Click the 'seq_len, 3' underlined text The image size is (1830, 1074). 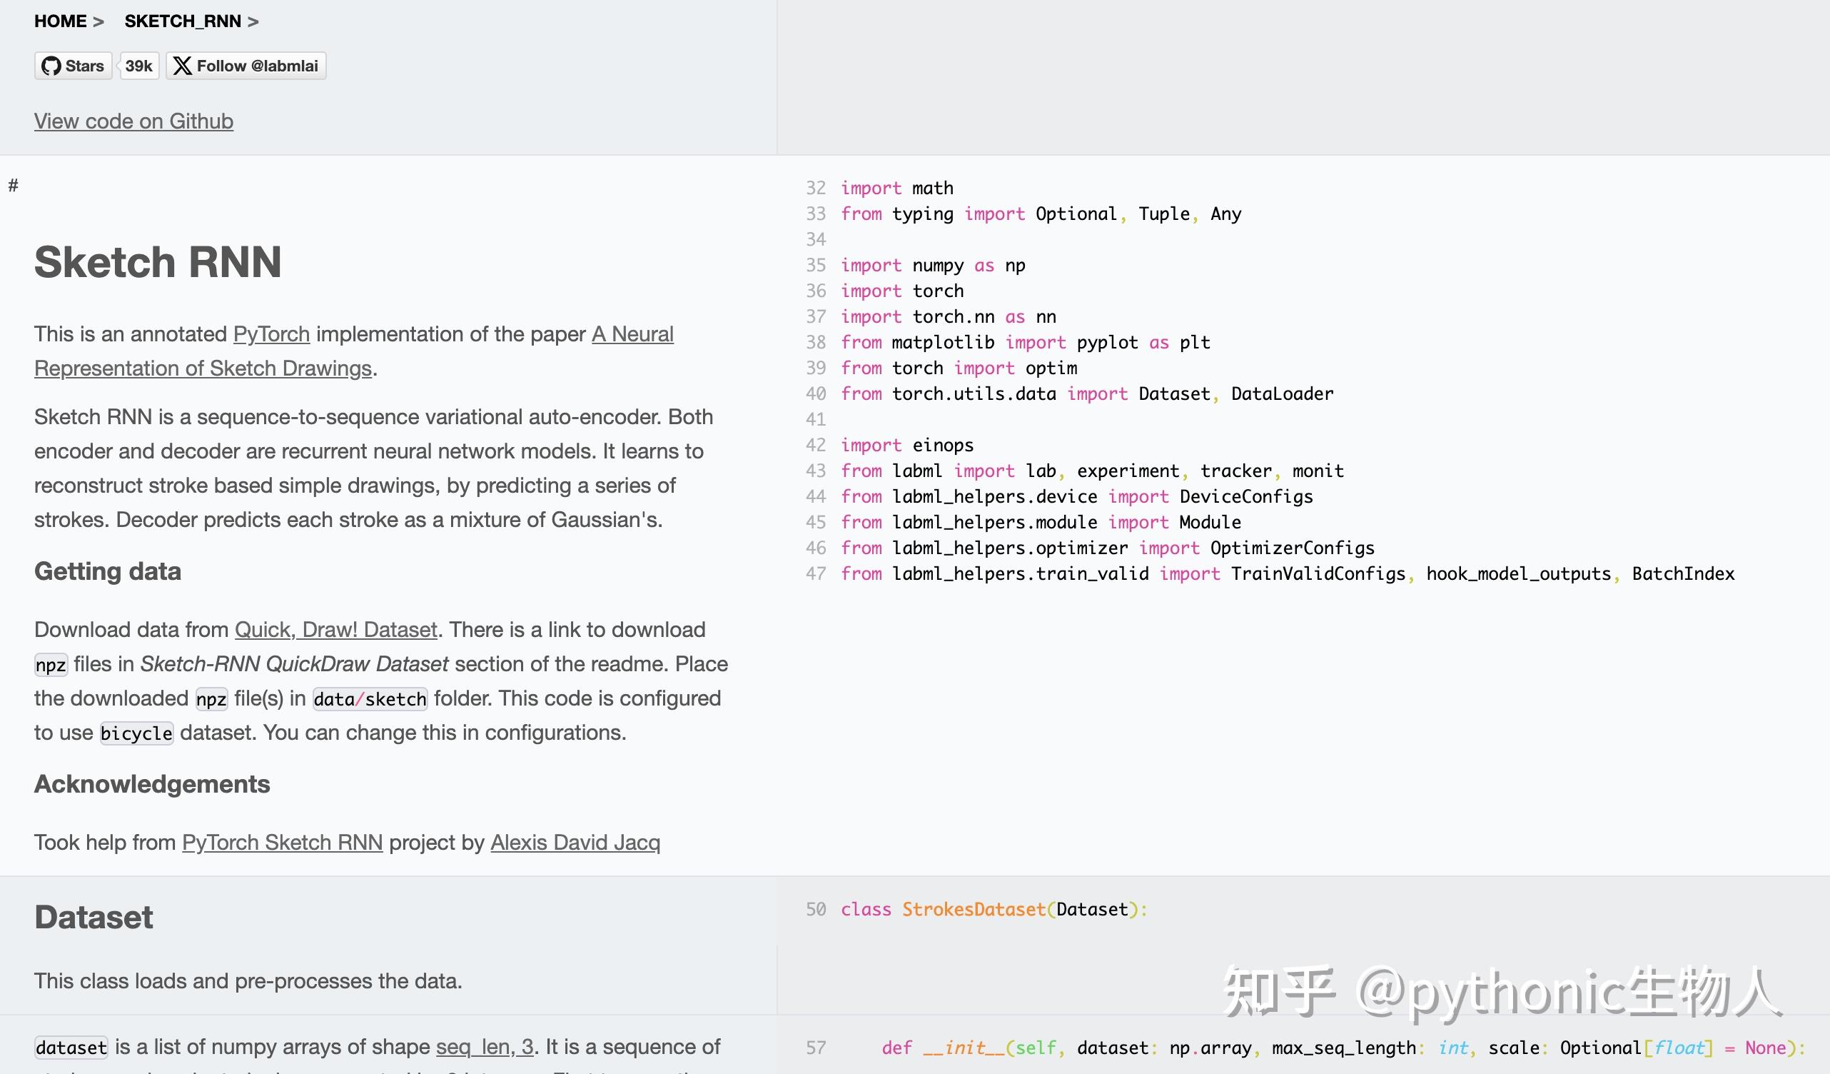click(x=484, y=1046)
